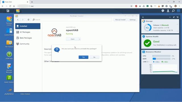Open Video Station desktop shortcut
182x102 pixels.
click(25, 94)
